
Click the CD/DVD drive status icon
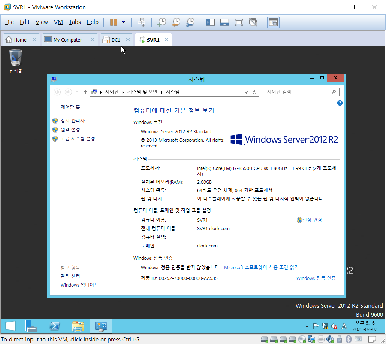pos(302,340)
